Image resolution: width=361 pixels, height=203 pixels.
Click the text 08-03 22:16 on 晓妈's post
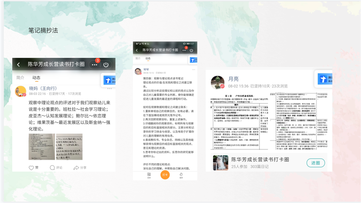coord(37,94)
